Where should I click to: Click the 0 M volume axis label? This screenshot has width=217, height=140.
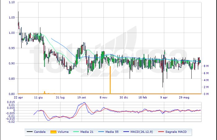[x=206, y=94]
